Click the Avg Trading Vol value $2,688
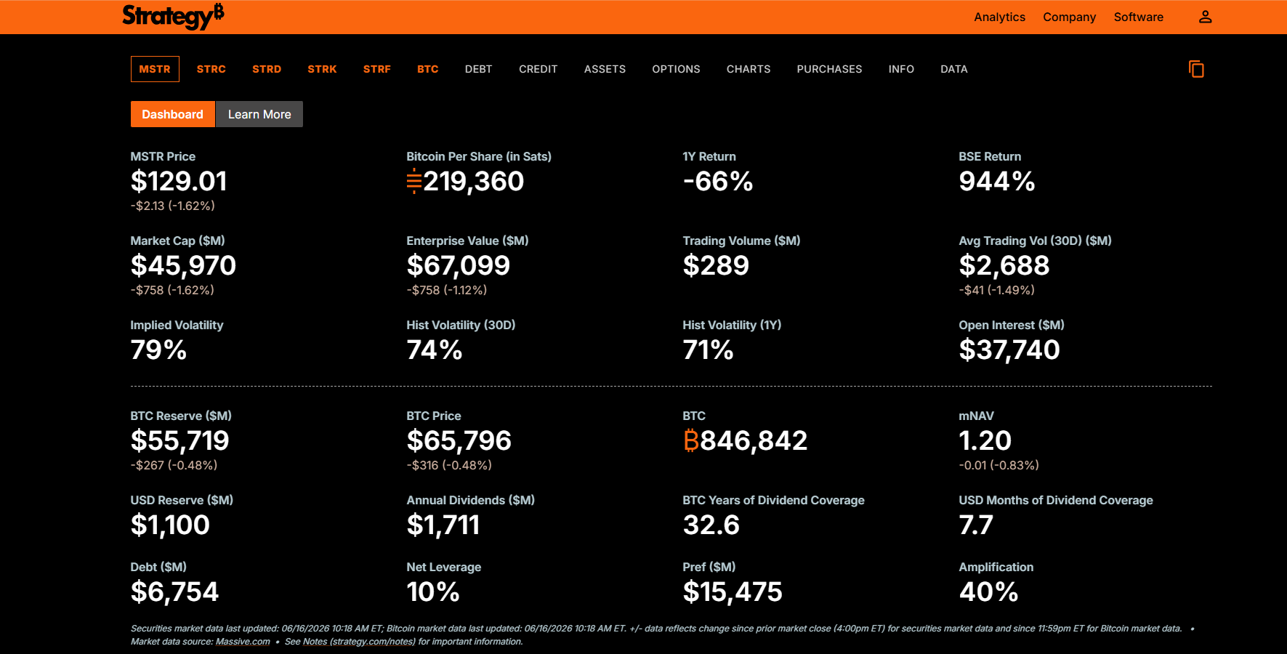The image size is (1287, 654). [1004, 265]
